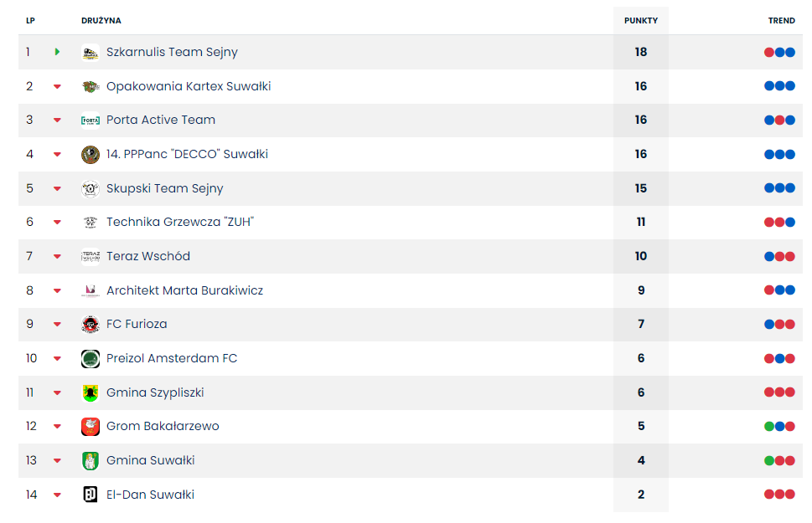Sort table by PUNKTY column header

click(641, 21)
